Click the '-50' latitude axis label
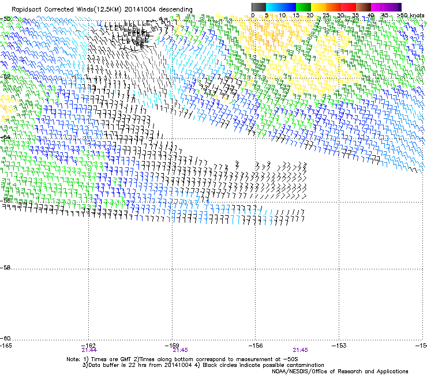Viewport: 427px width, 375px height. click(x=5, y=19)
